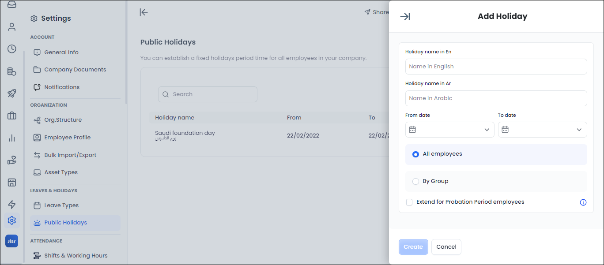Viewport: 604px width, 265px height.
Task: Click the holidays Search box
Action: coord(208,94)
